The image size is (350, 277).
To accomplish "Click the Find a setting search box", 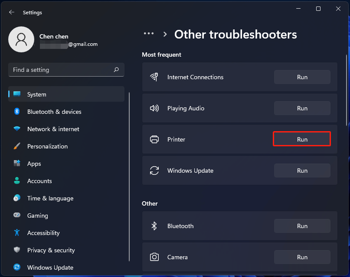I will coord(66,70).
